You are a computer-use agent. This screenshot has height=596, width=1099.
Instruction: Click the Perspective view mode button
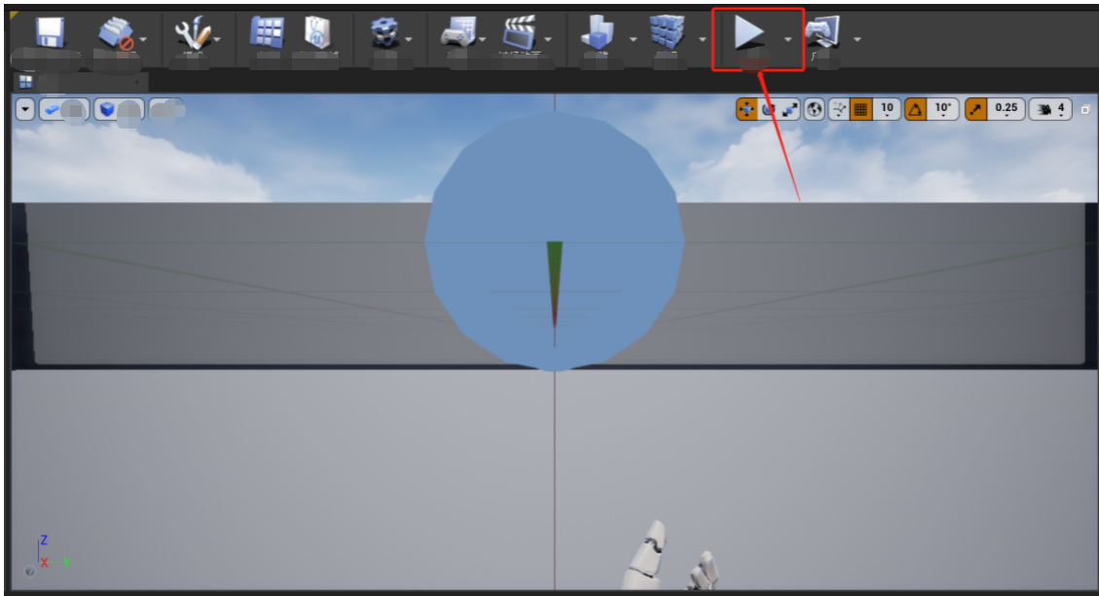[x=64, y=109]
